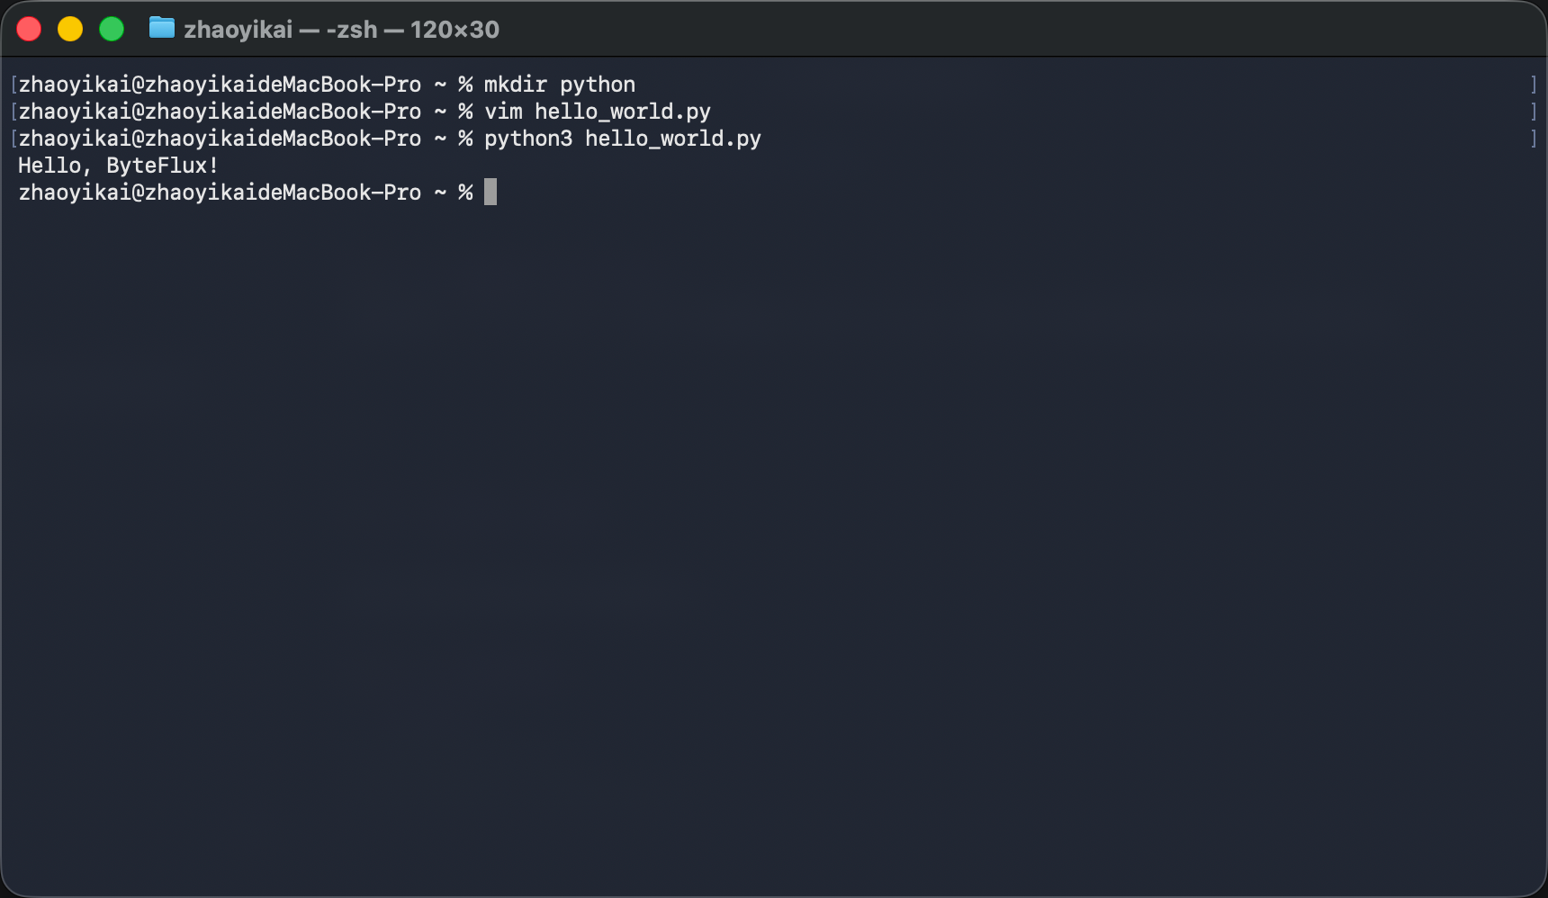Screen dimensions: 1548x898
Task: Click "hello_world.py" in the vim command line
Action: [x=623, y=112]
